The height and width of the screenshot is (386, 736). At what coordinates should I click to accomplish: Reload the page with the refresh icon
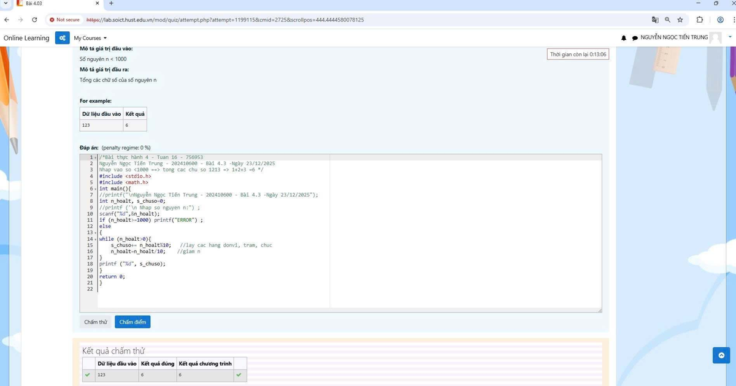coord(34,20)
